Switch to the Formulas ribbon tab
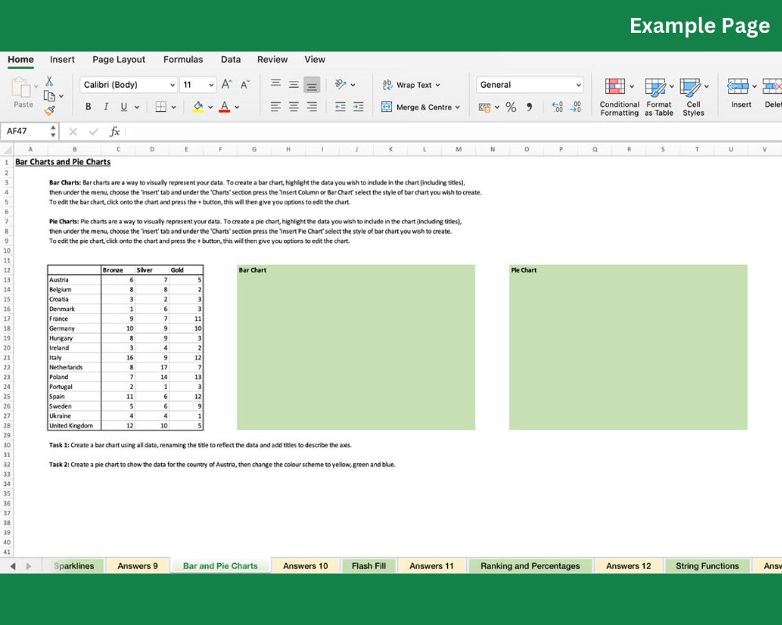The image size is (782, 625). tap(183, 60)
